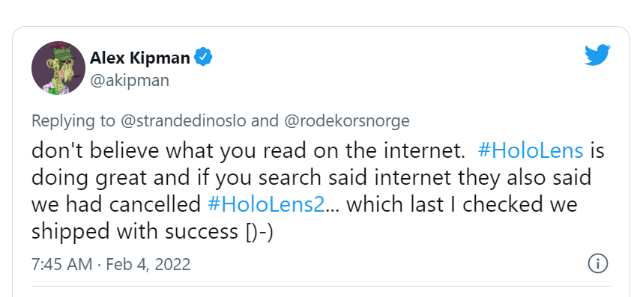Click the 'Replying to' label text
This screenshot has height=297, width=634.
click(73, 121)
